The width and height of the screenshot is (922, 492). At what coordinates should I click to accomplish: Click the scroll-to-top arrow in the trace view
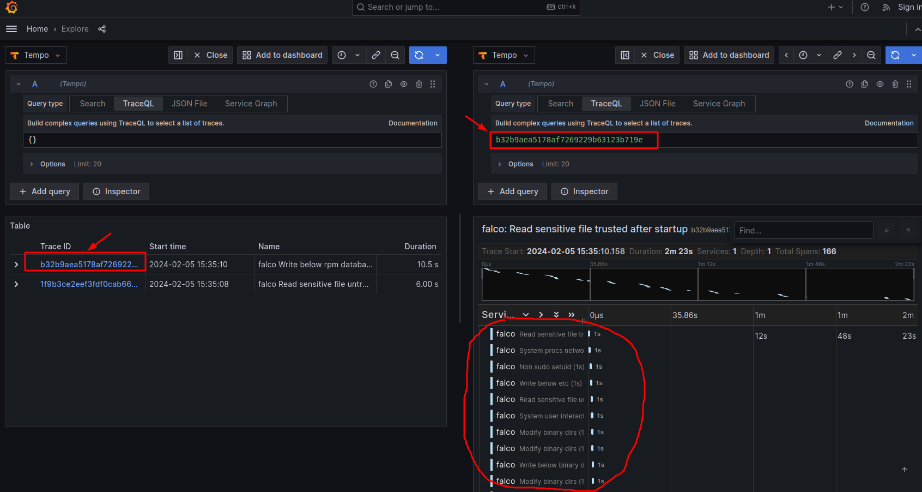click(x=905, y=470)
